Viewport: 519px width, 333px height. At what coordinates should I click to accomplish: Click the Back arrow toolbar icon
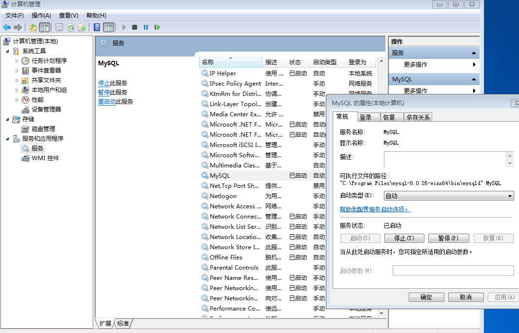[x=7, y=27]
